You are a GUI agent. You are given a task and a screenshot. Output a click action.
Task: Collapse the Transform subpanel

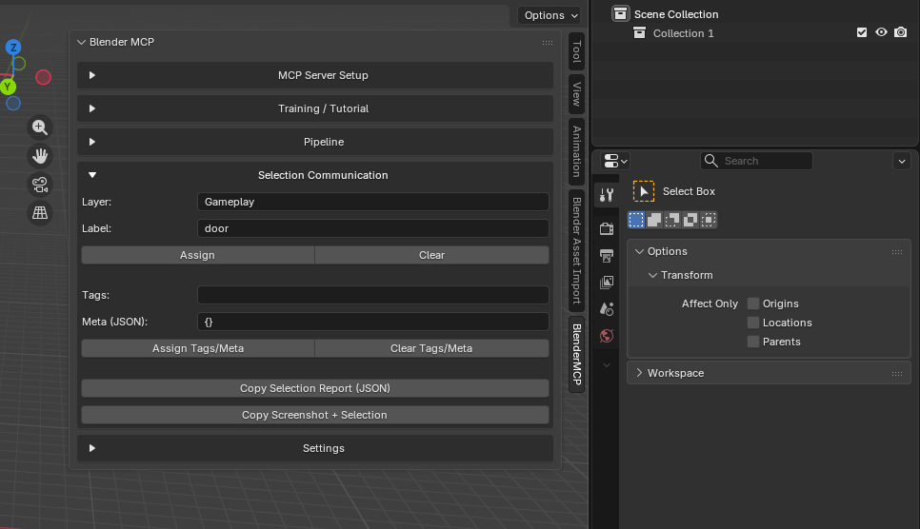coord(652,275)
